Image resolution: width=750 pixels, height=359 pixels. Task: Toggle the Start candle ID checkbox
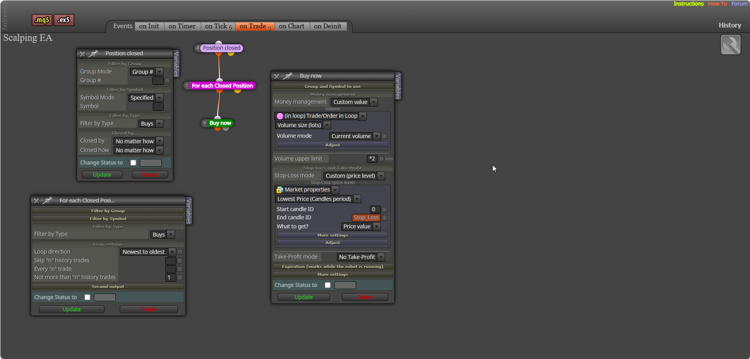pos(384,210)
